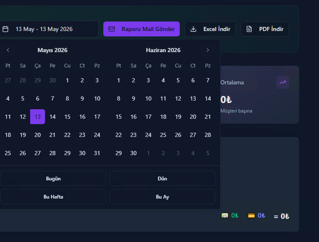Image resolution: width=319 pixels, height=242 pixels.
Task: Select the Bugün preset
Action: click(53, 178)
